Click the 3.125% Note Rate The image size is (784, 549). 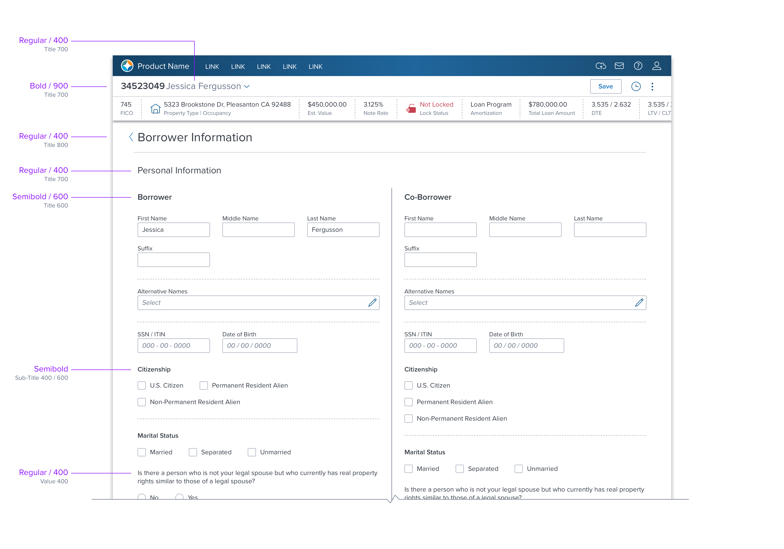pos(376,108)
